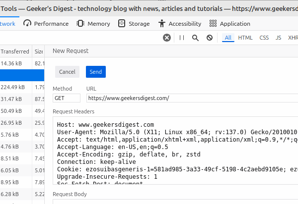The height and width of the screenshot is (204, 298).
Task: Sort by the Transferred column header
Action: [x=15, y=51]
